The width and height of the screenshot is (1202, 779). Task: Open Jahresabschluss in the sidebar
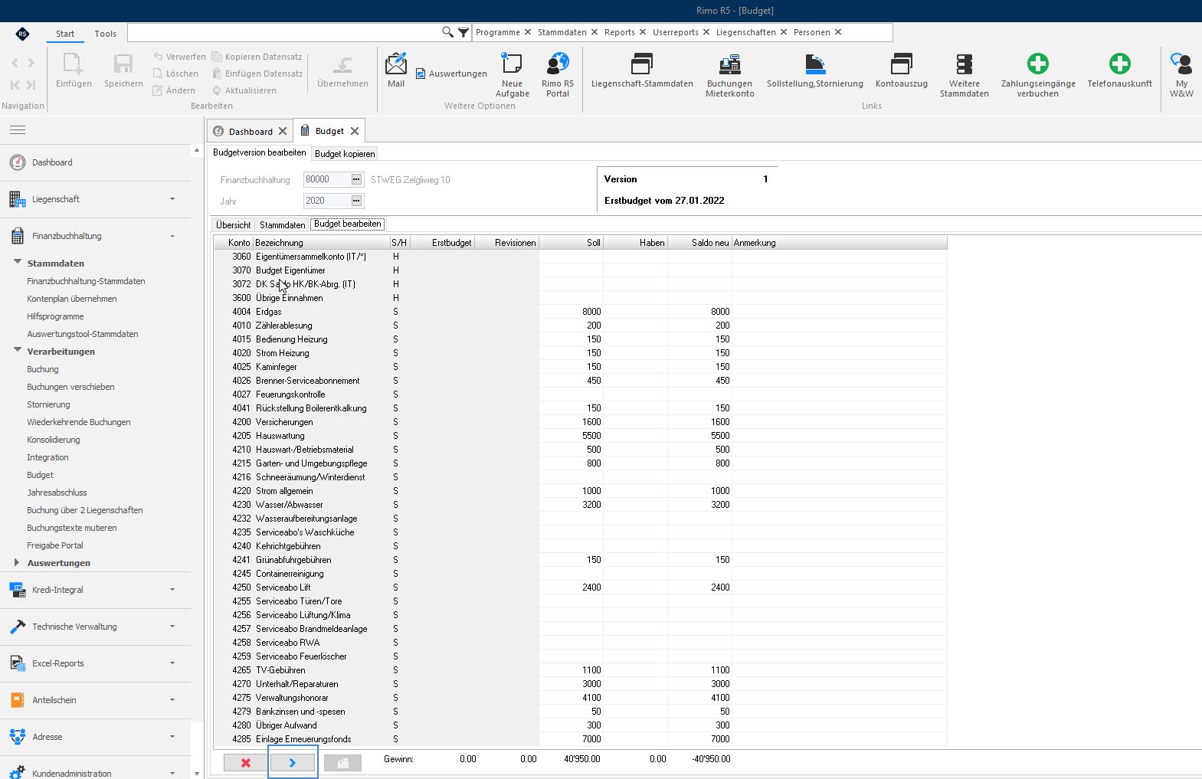[57, 493]
